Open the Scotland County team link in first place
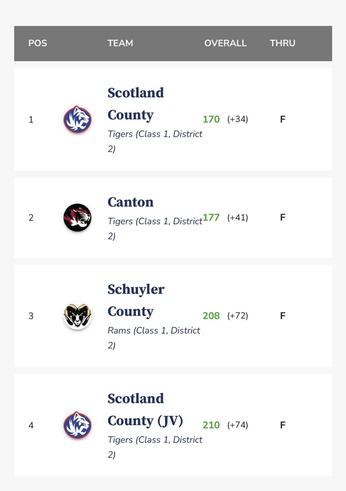The image size is (346, 491). tap(136, 104)
